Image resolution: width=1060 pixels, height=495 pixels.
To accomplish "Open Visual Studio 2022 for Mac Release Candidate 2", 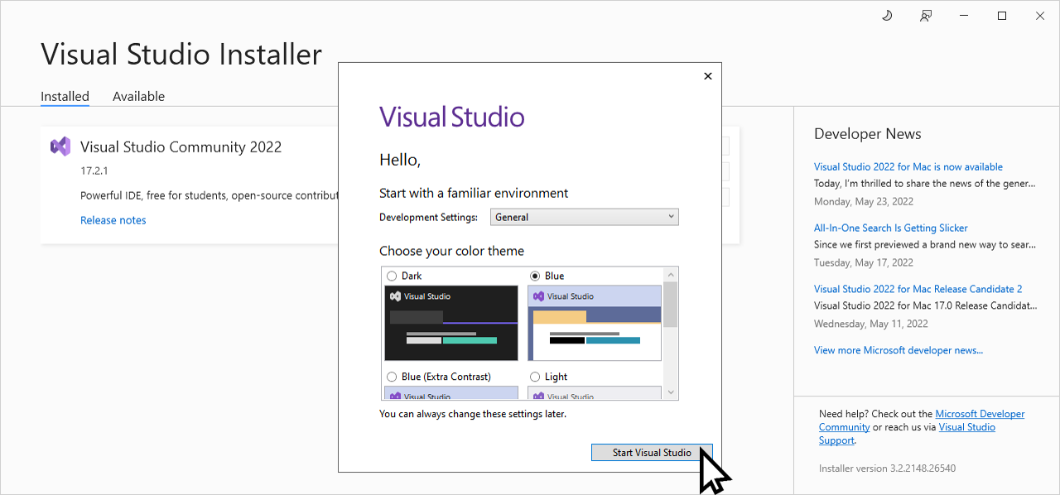I will pyautogui.click(x=918, y=289).
